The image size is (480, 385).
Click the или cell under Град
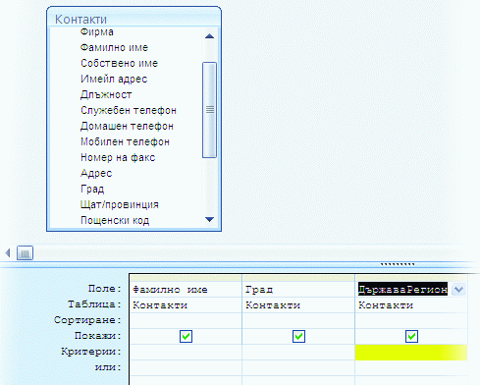[x=298, y=368]
